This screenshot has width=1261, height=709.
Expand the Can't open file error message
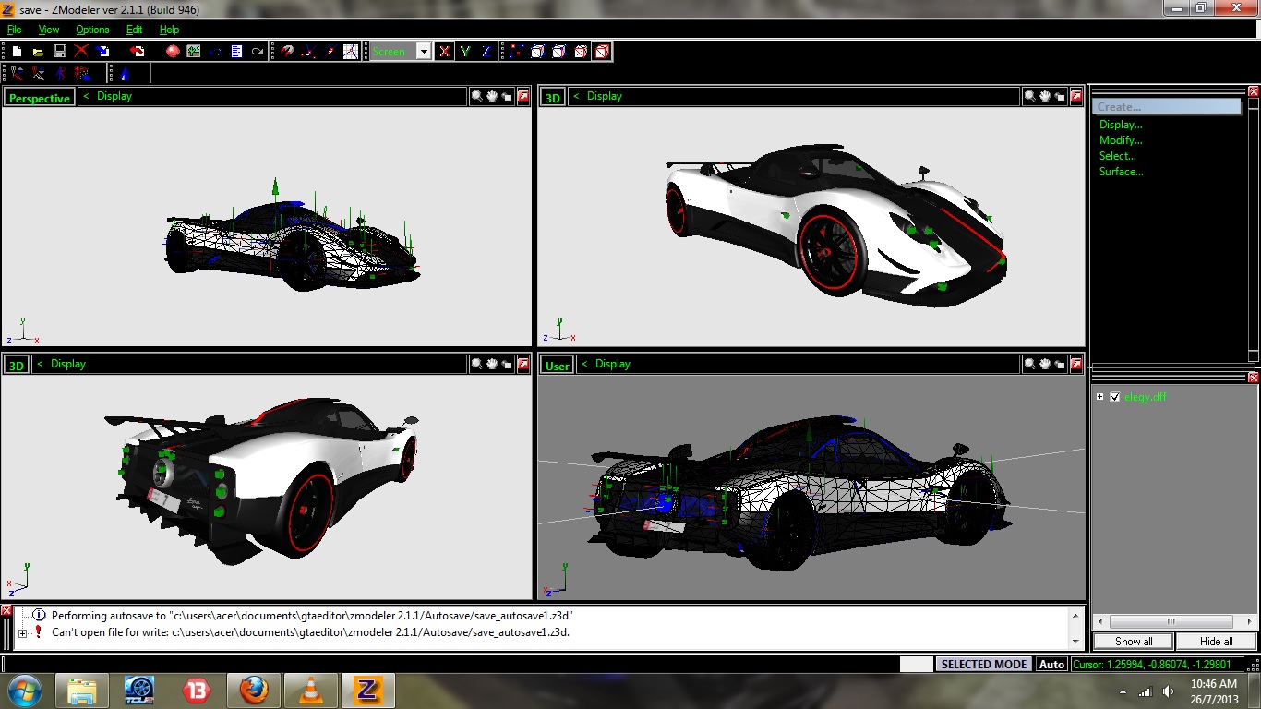click(x=22, y=633)
